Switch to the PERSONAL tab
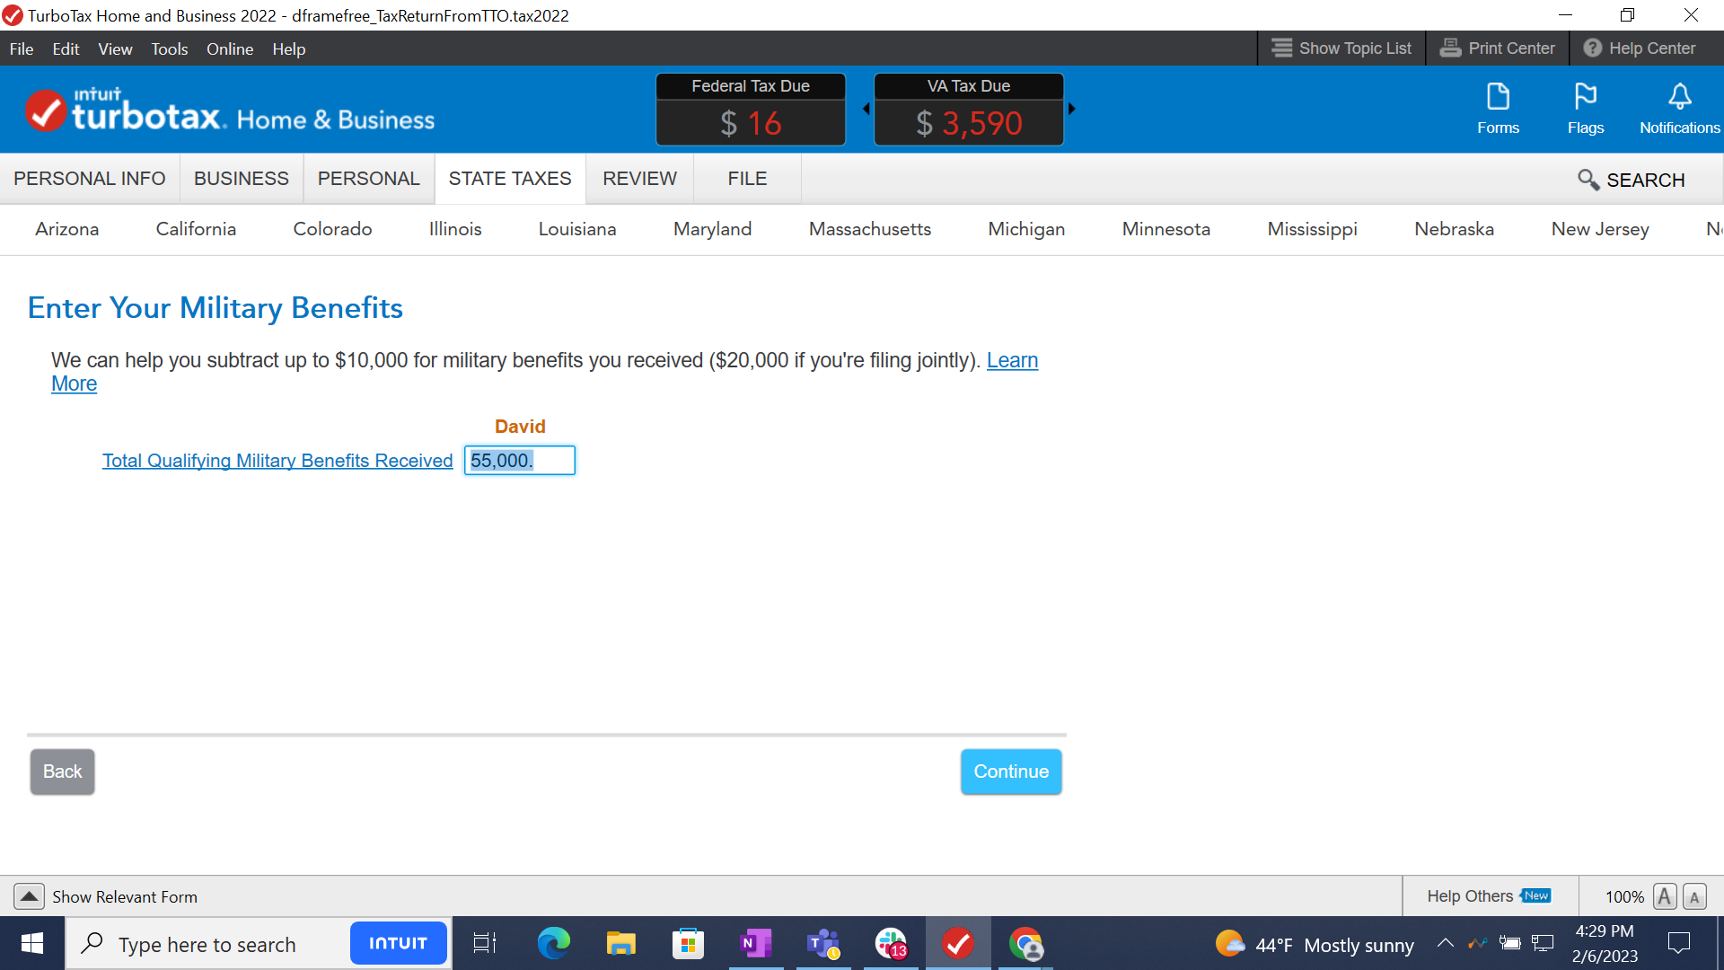This screenshot has height=970, width=1724. (x=369, y=179)
